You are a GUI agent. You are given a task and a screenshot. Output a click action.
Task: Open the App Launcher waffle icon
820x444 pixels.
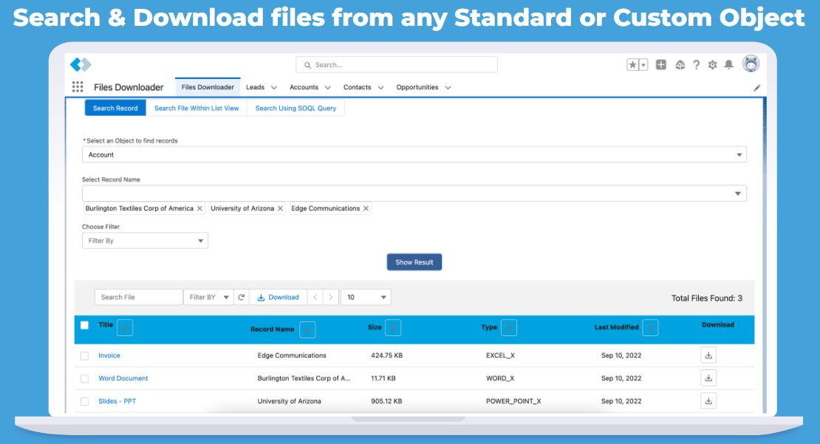tap(78, 86)
